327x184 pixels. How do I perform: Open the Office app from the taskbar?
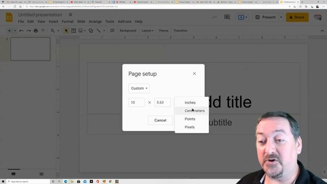click(x=98, y=181)
